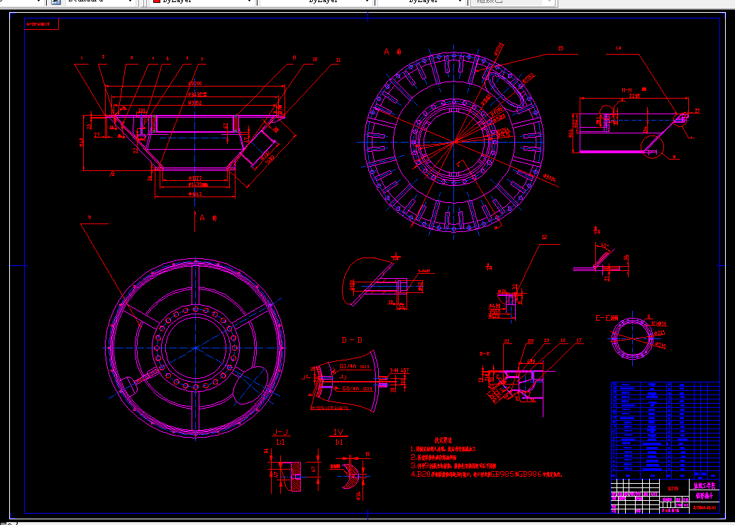The image size is (735, 525).
Task: Open the color ByLayer dropdown with red swatch
Action: pos(201,2)
